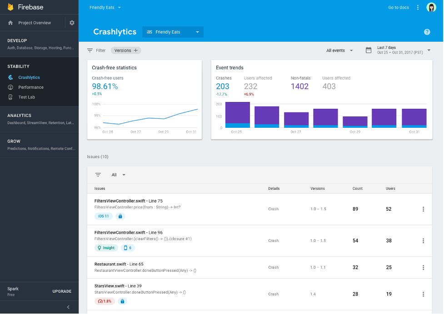Click the lock badge on FiltersViewController Line 75
The image size is (444, 314).
click(x=120, y=216)
